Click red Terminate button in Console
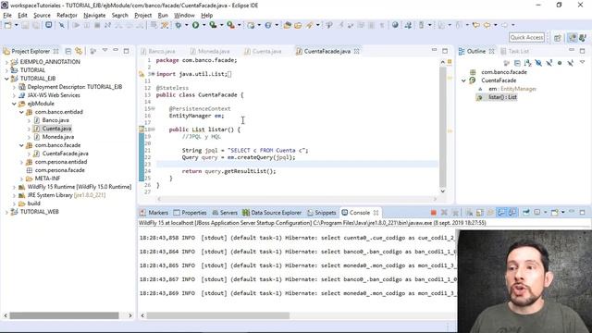 [x=434, y=213]
